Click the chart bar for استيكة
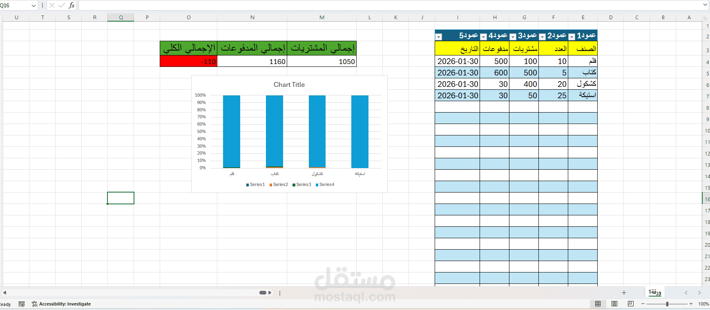The image size is (710, 310). (360, 131)
